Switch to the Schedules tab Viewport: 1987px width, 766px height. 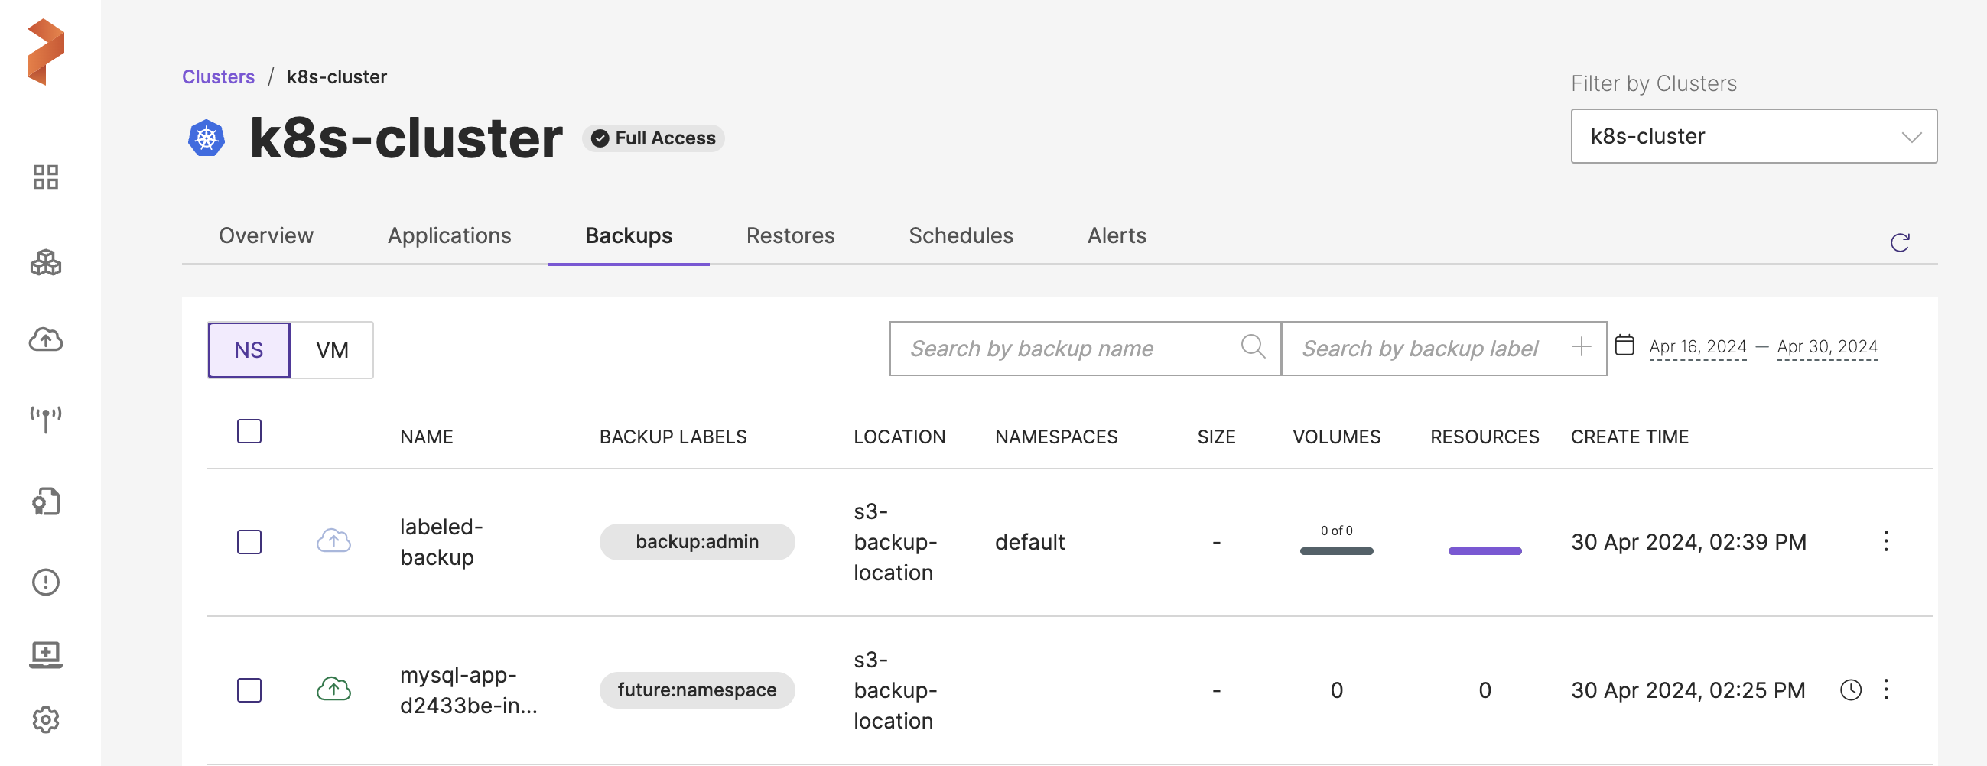(x=961, y=235)
